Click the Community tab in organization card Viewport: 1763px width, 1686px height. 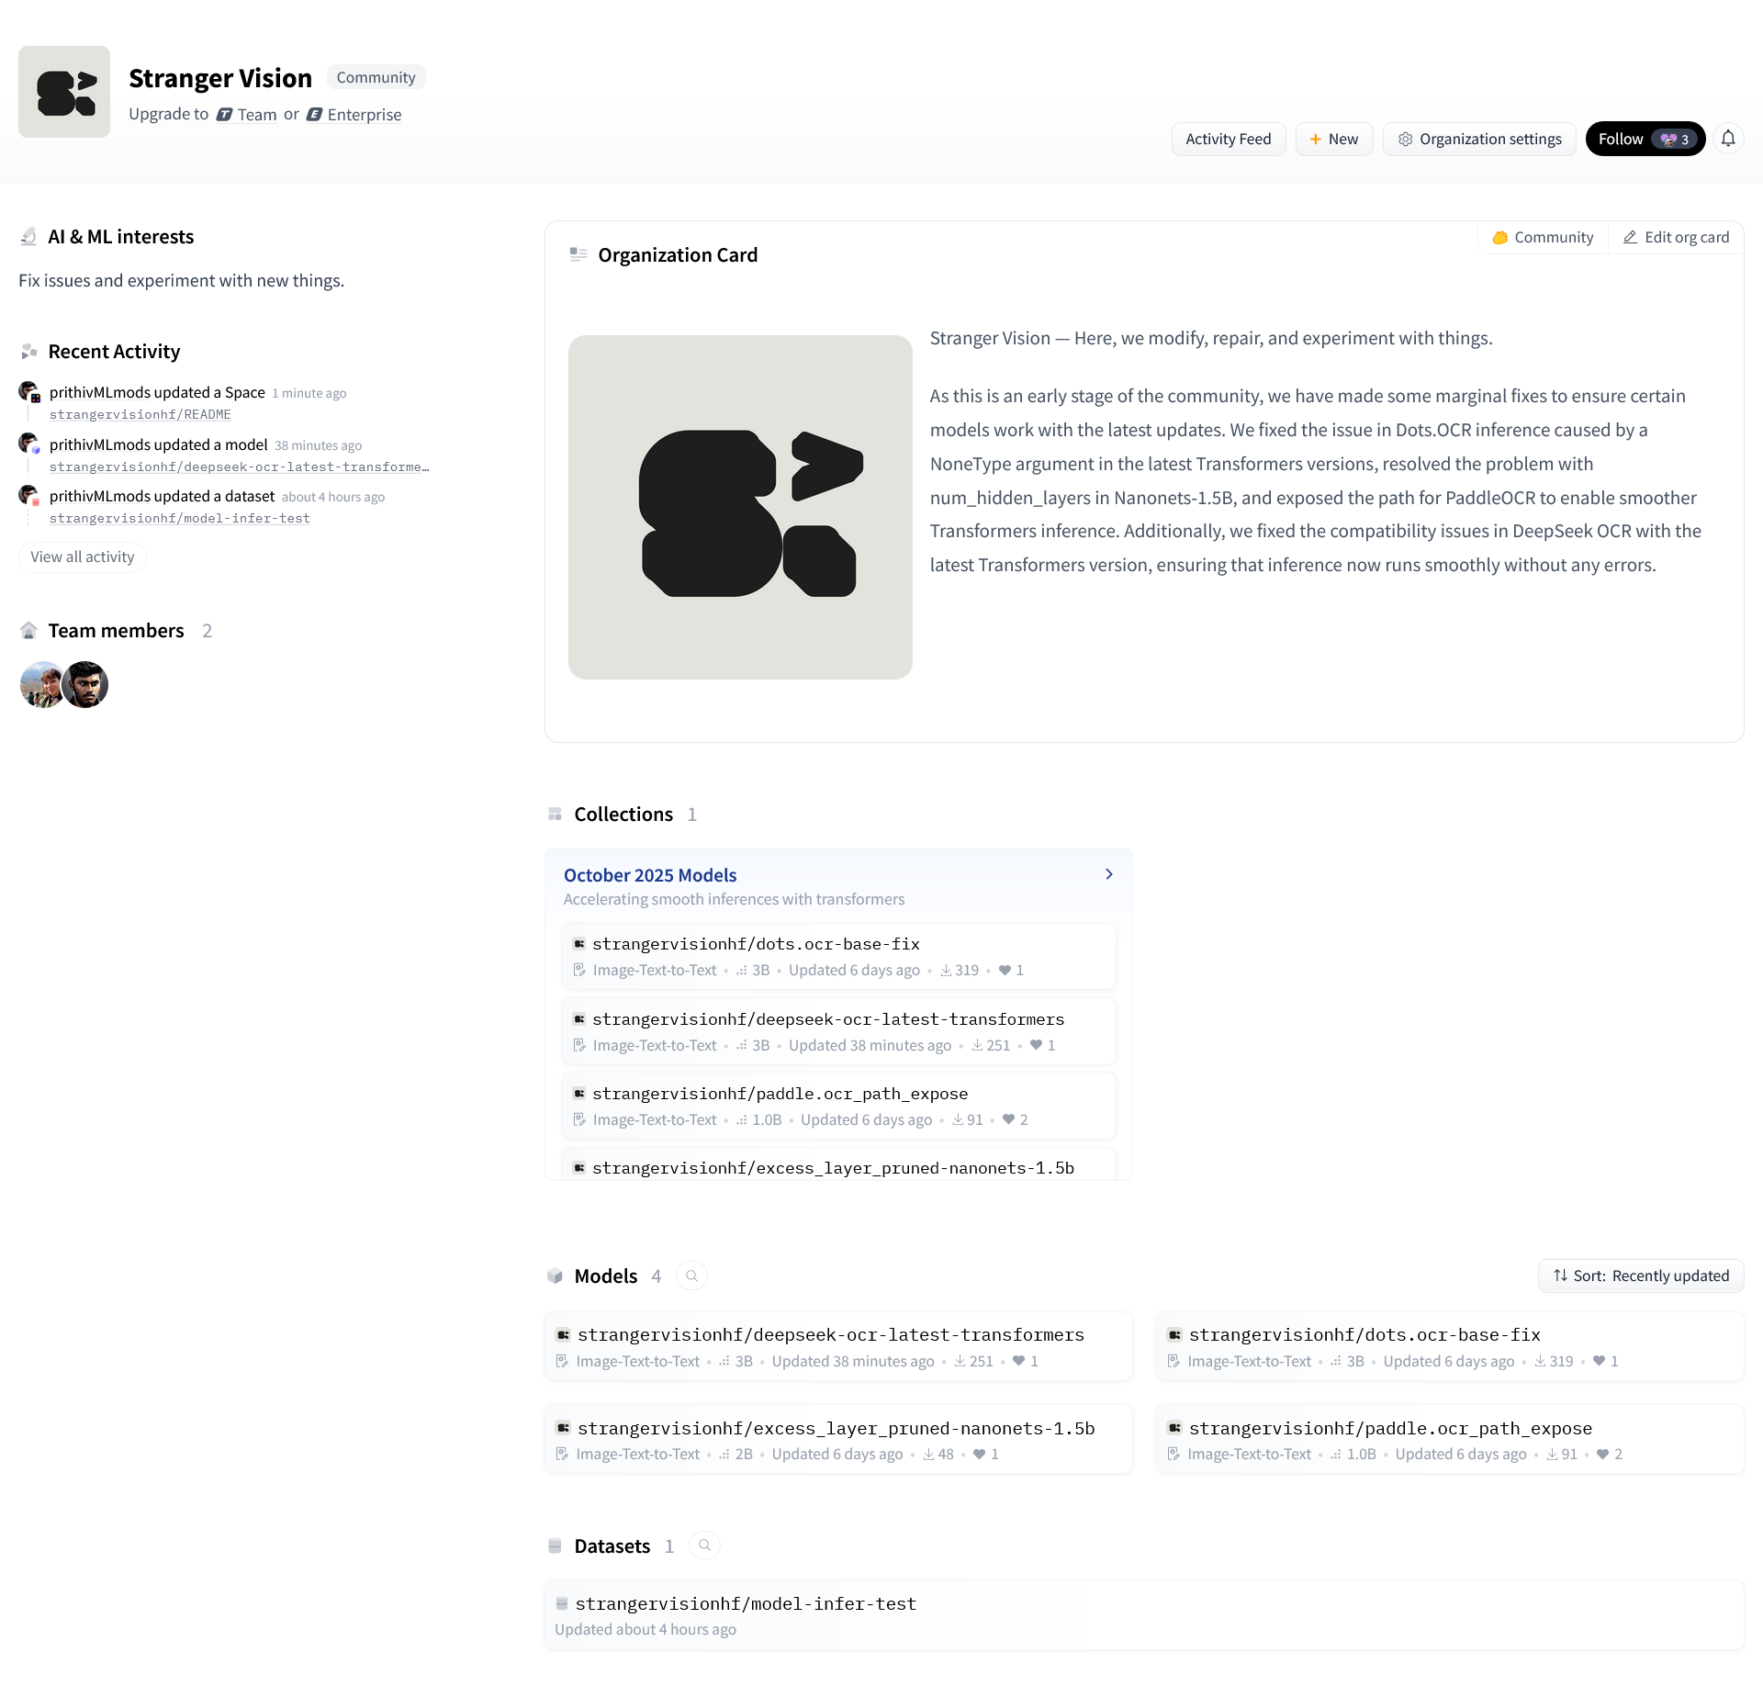(x=1543, y=237)
